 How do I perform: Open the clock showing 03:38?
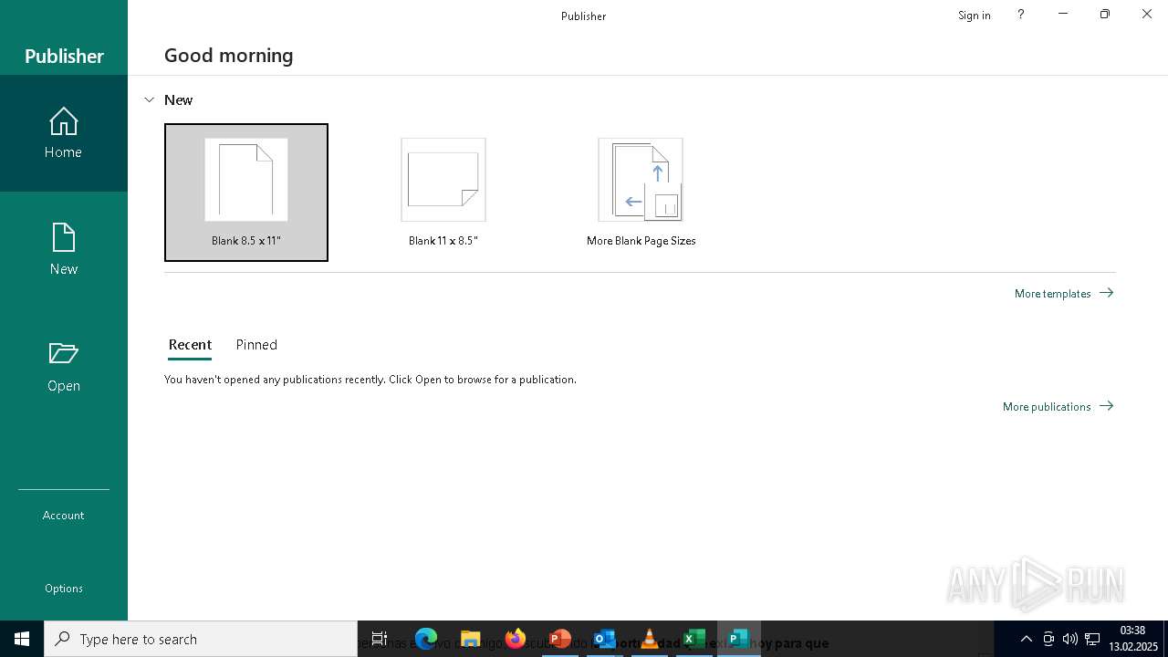pyautogui.click(x=1132, y=639)
